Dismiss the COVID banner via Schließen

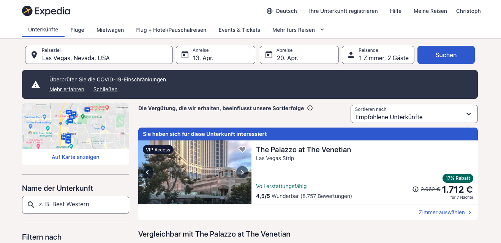pyautogui.click(x=105, y=89)
